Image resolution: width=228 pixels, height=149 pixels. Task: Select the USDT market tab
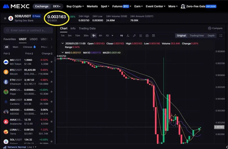click(23, 39)
